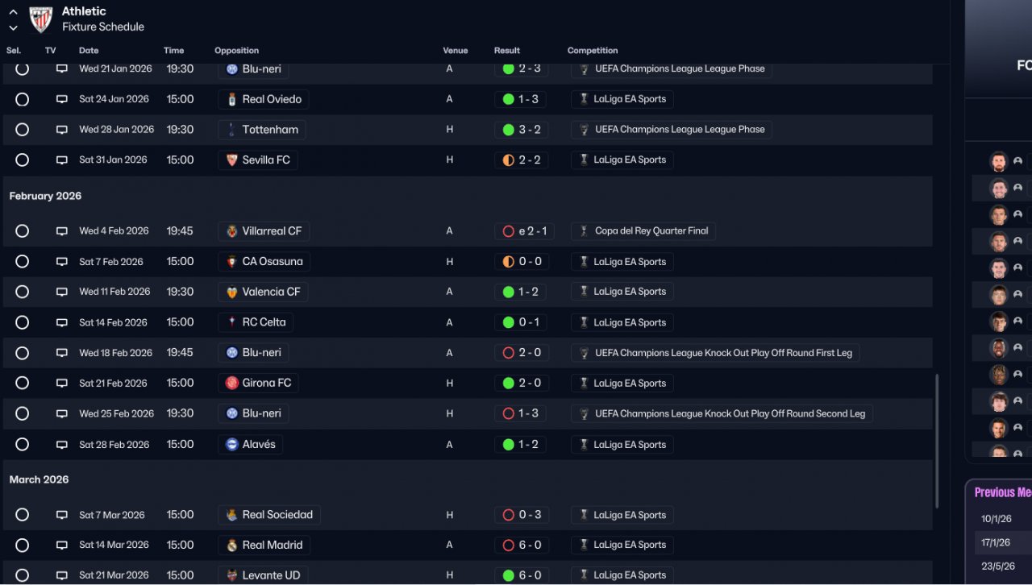Image resolution: width=1032 pixels, height=585 pixels.
Task: Sort by the Result column header
Action: pos(507,51)
